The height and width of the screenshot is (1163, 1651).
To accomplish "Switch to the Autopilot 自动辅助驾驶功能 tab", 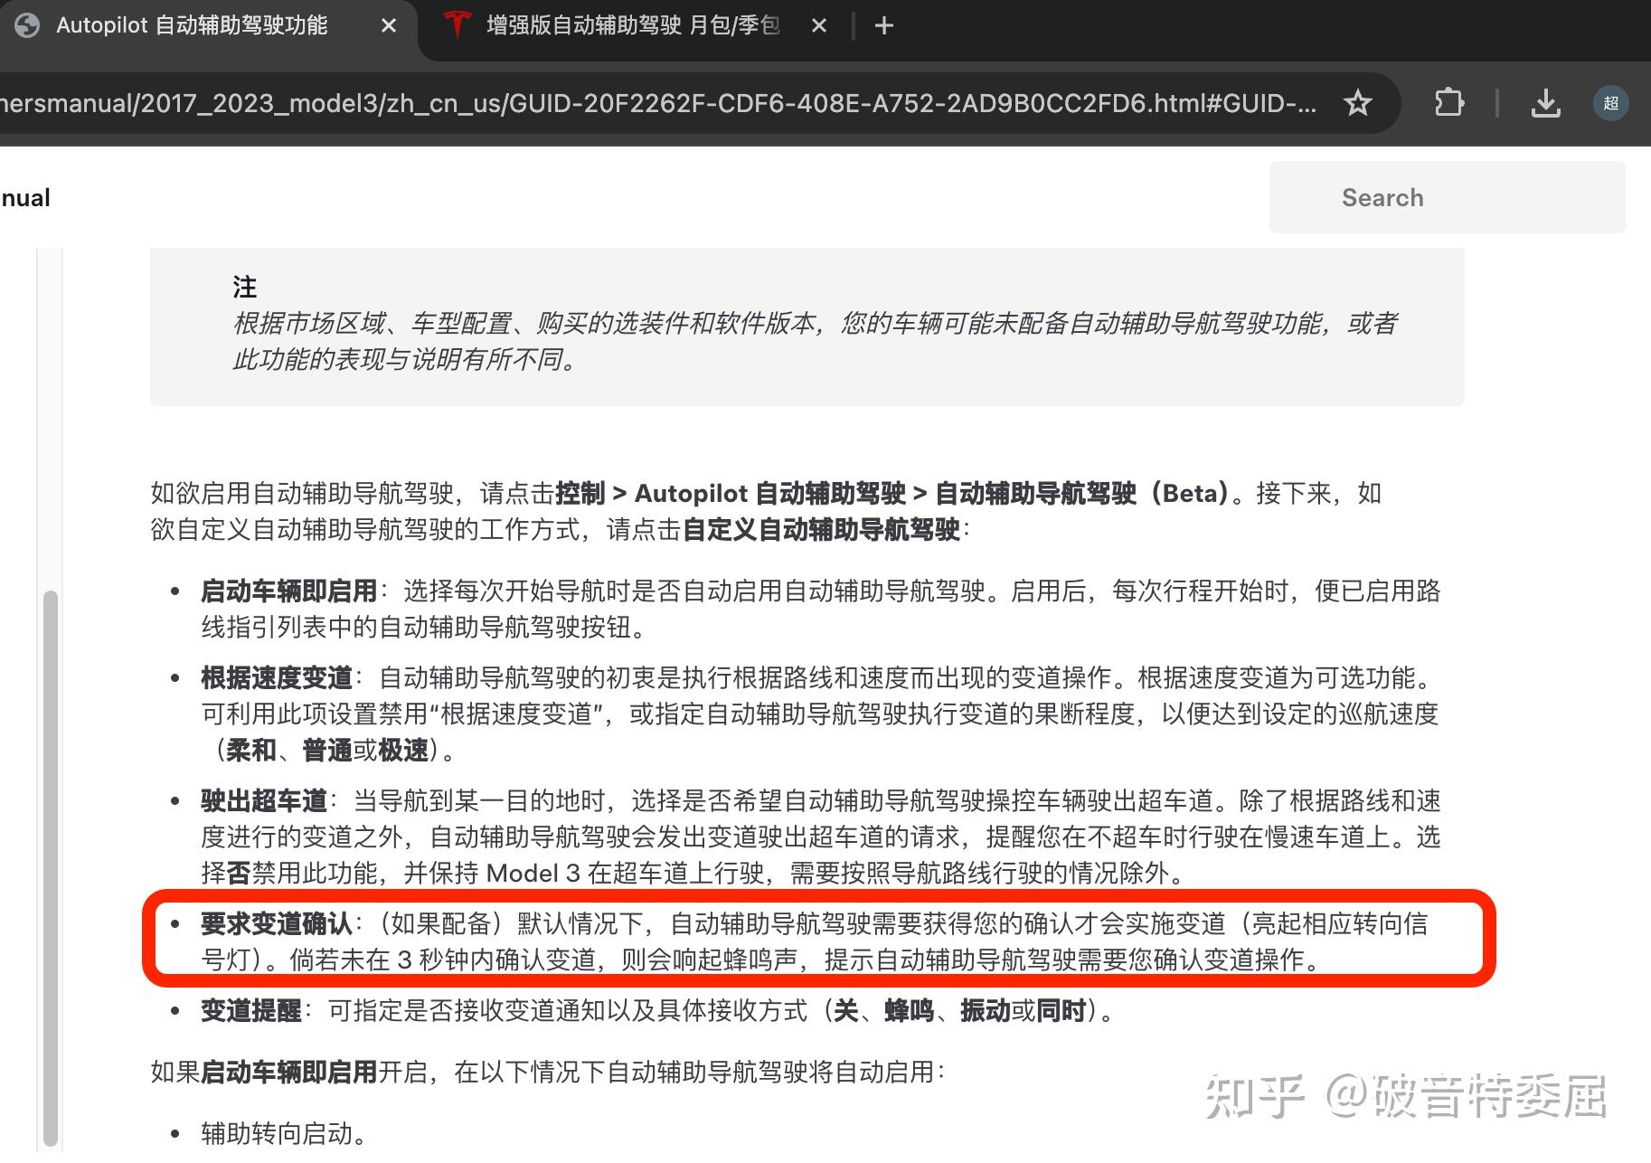I will (x=192, y=25).
